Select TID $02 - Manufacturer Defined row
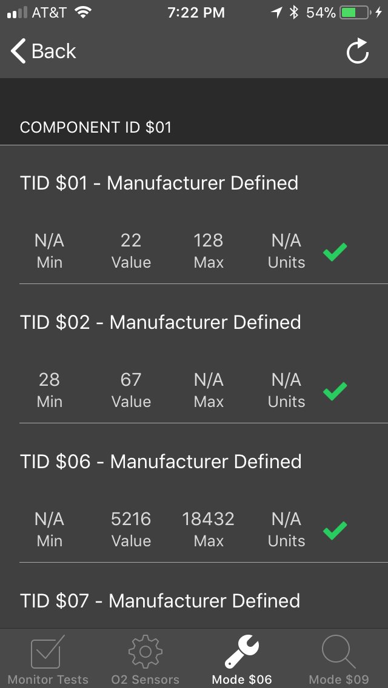The image size is (388, 688). [194, 354]
